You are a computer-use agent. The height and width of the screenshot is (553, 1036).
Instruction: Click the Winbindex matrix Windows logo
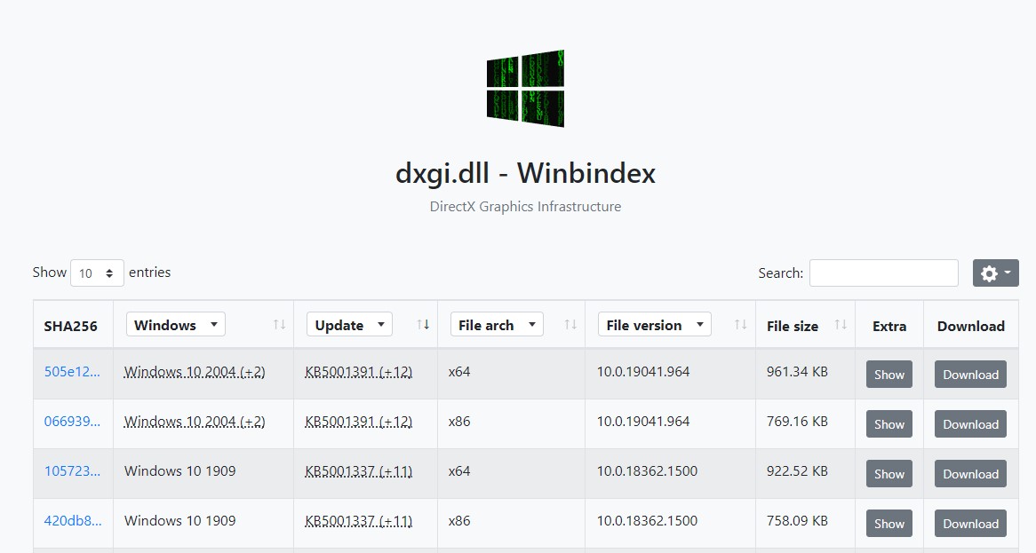coord(525,88)
